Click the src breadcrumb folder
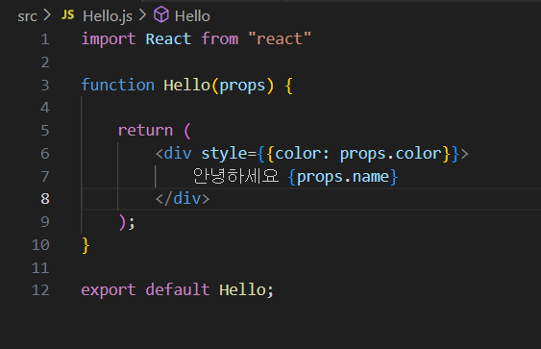 [27, 16]
